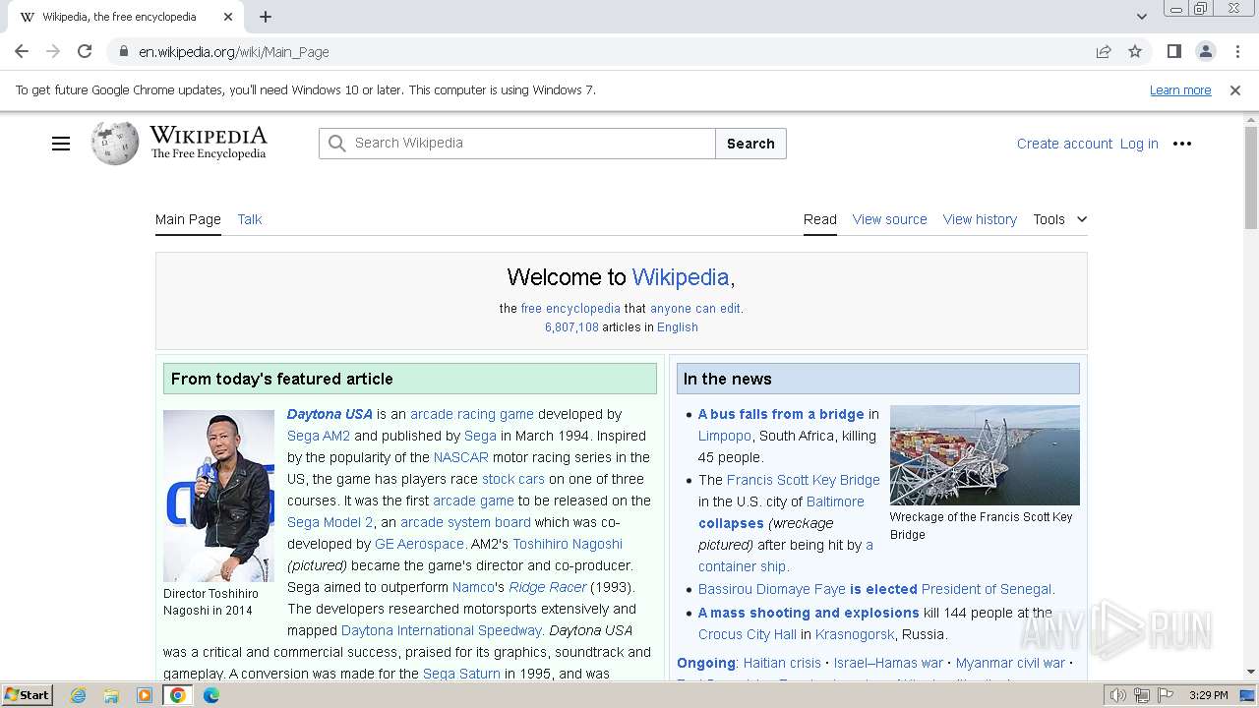
Task: Open the Sega Saturn link
Action: click(x=461, y=674)
